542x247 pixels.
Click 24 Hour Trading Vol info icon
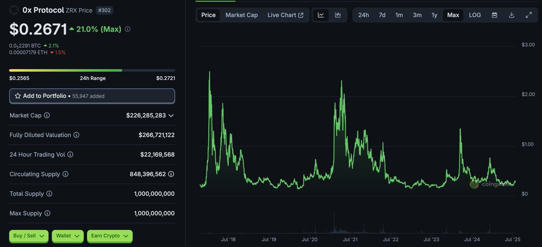pyautogui.click(x=70, y=154)
